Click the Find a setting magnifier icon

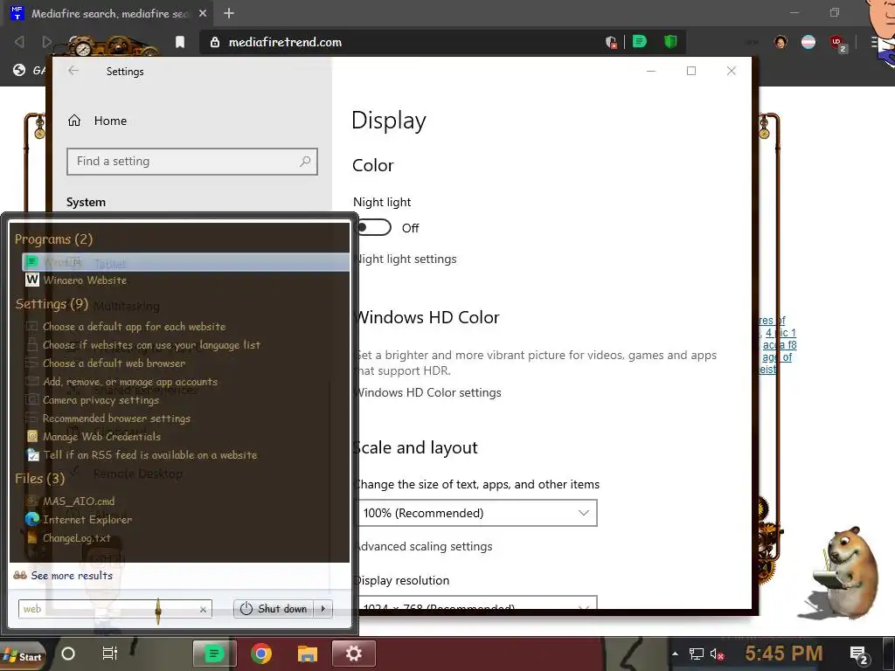click(x=305, y=162)
